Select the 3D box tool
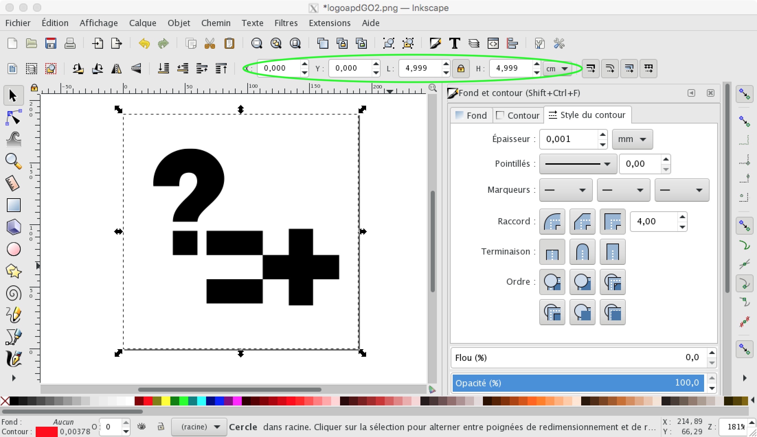Screen dimensions: 757x437 (x=14, y=227)
